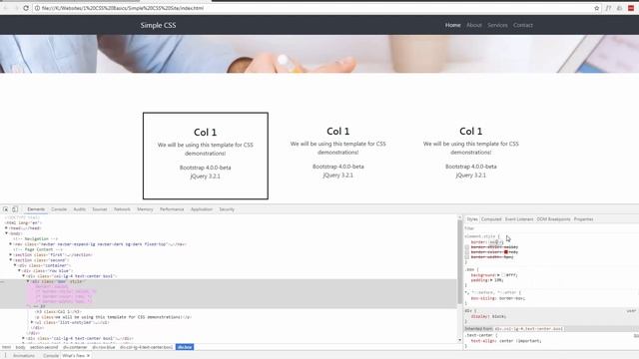
Task: Enable the border-style property checkbox
Action: (x=467, y=247)
